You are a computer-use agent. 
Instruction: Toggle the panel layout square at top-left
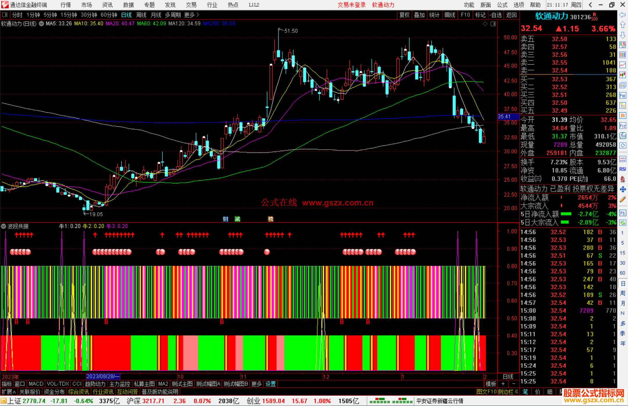click(x=5, y=15)
